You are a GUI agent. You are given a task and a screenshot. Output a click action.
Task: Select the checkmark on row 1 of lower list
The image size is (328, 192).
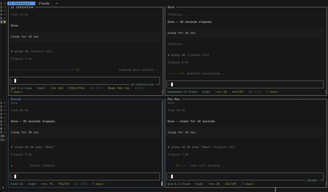5,103
